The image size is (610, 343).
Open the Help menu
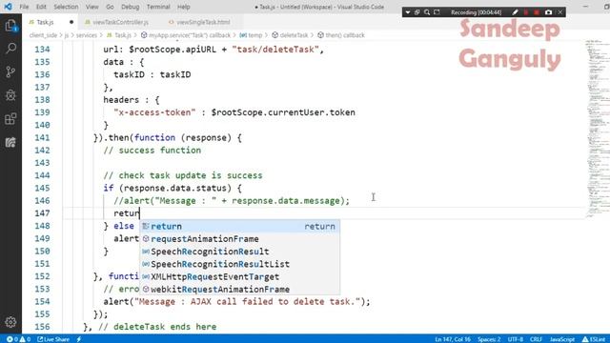pyautogui.click(x=184, y=7)
